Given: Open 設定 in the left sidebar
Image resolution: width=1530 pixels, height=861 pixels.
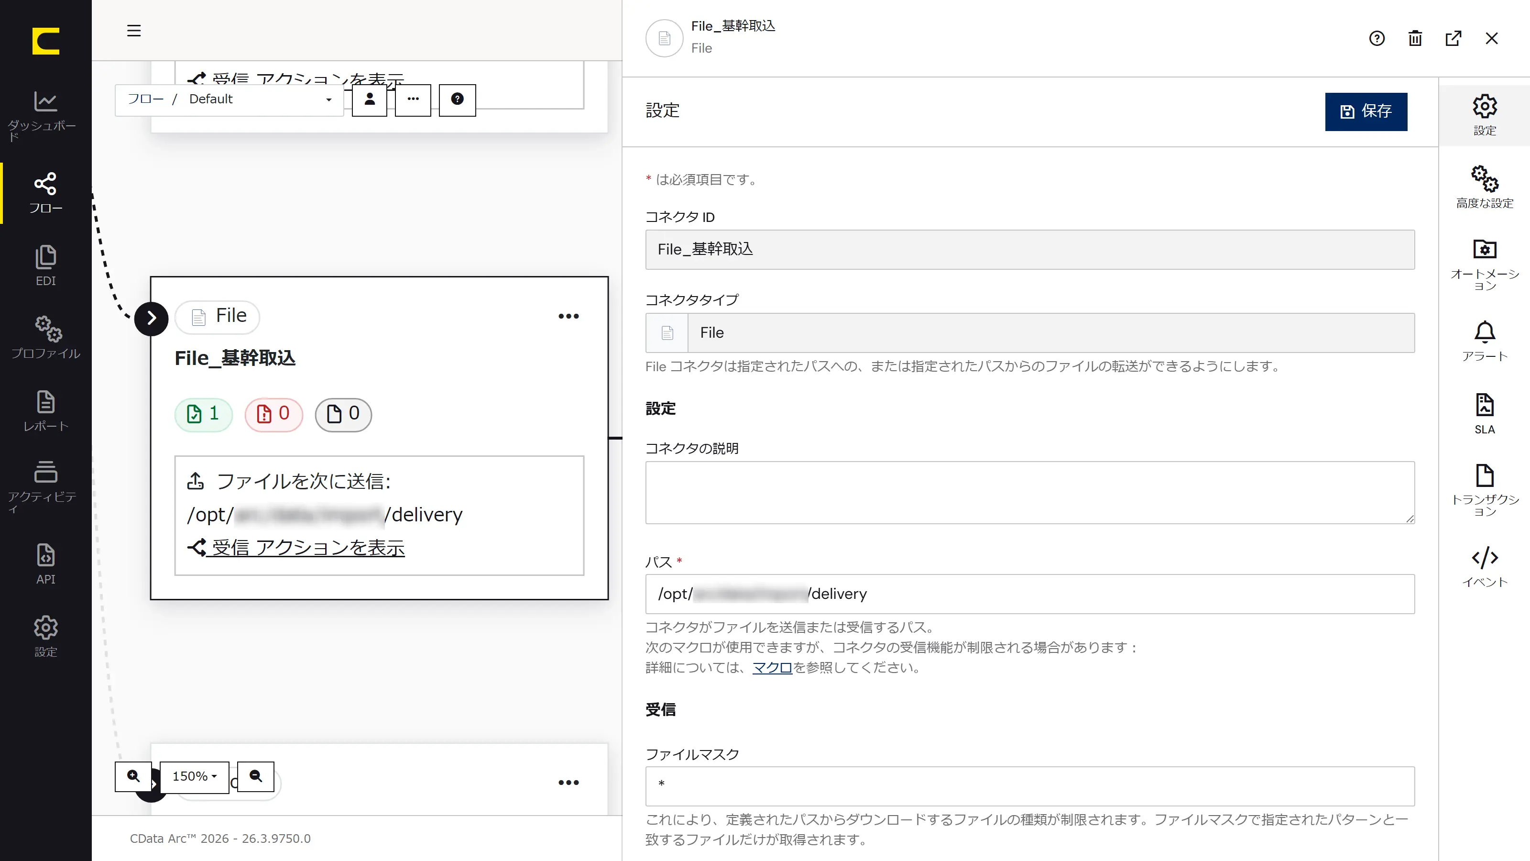Looking at the screenshot, I should click(46, 636).
